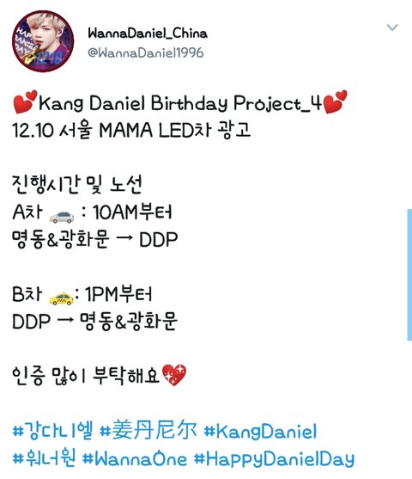Image resolution: width=412 pixels, height=479 pixels.
Task: Open the #WannaOne hashtag
Action: pyautogui.click(x=135, y=459)
